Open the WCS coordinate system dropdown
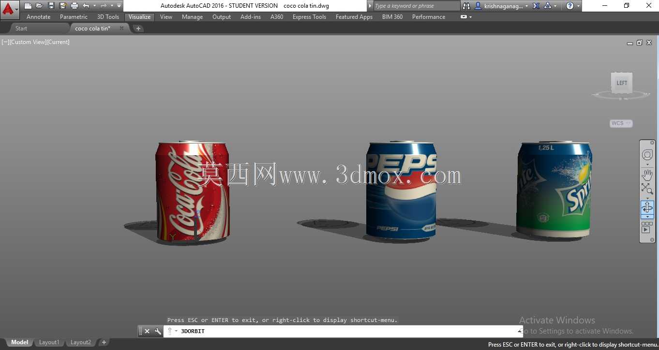Screen dimensions: 659x350 621,123
